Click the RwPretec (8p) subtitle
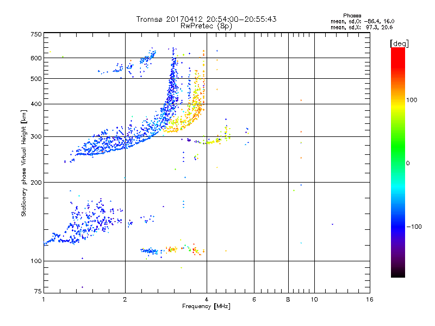The width and height of the screenshot is (435, 326). [206, 26]
